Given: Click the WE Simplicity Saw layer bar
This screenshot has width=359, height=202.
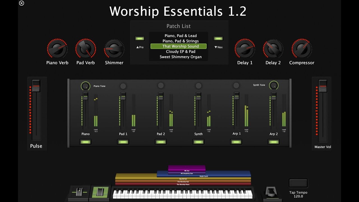Looking at the screenshot, I should (x=187, y=173).
